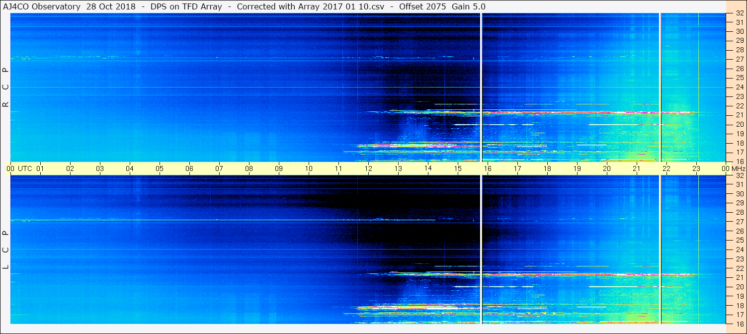Click 29 MHz label on LCP frequency scale
The width and height of the screenshot is (747, 334).
[x=739, y=203]
